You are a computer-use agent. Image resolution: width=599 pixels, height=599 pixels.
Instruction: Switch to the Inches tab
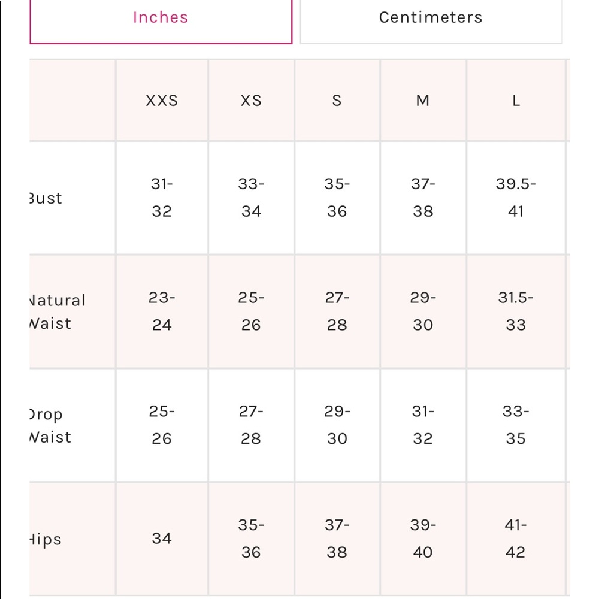(x=161, y=22)
